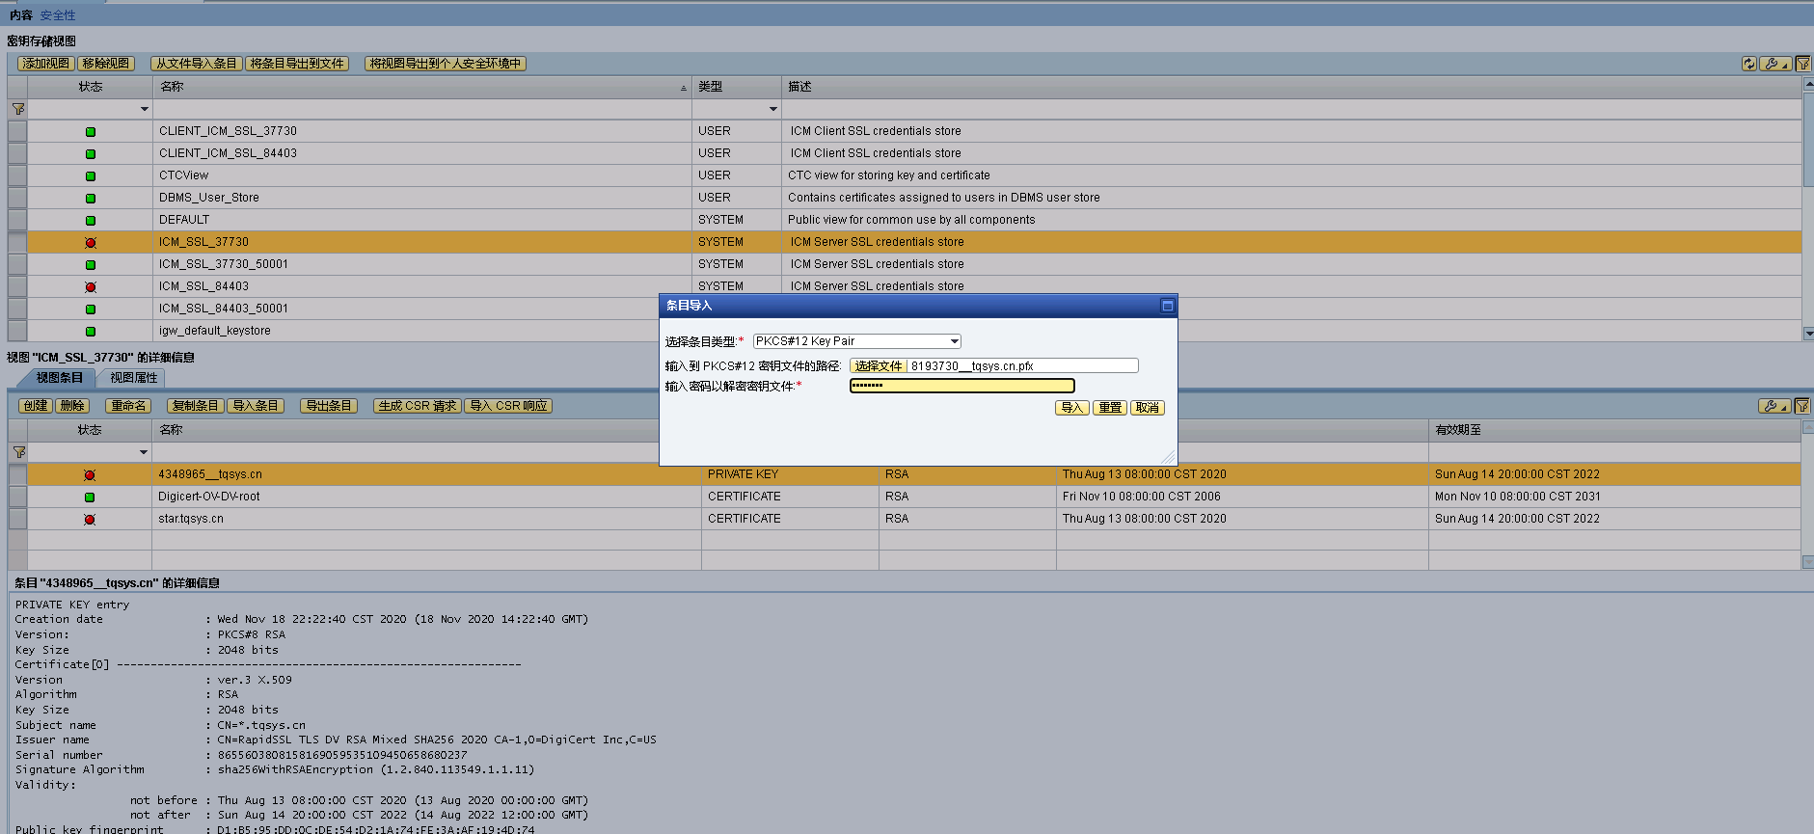The width and height of the screenshot is (1814, 834).
Task: Open 类型 filter dropdown in keystore views table
Action: pyautogui.click(x=773, y=109)
